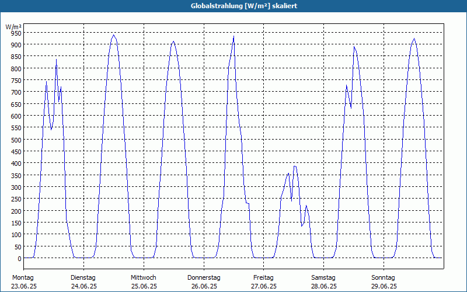The image size is (467, 292).
Task: Click the date 29.06.25
Action: pos(384,286)
